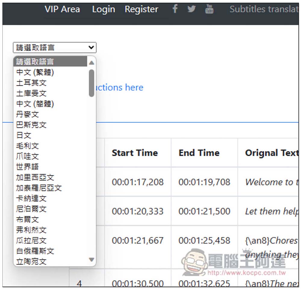The height and width of the screenshot is (290, 301).
Task: Click the Start Time column header
Action: click(x=135, y=153)
